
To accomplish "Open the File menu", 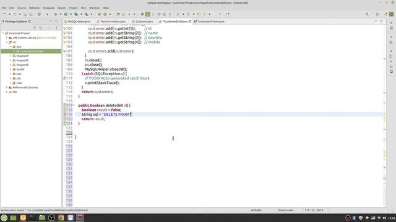I will (x=4, y=8).
